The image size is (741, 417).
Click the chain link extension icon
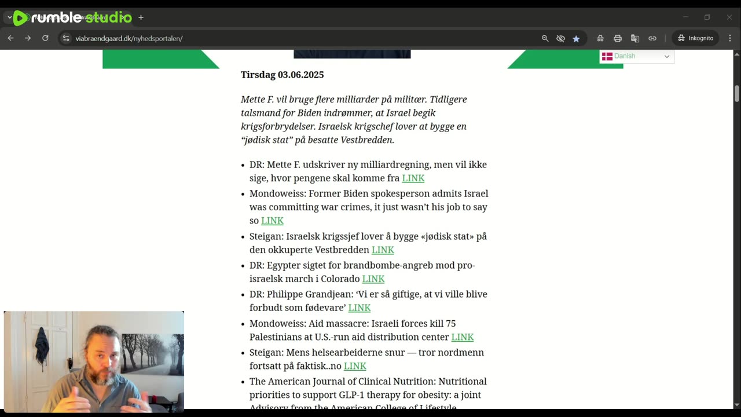(652, 38)
